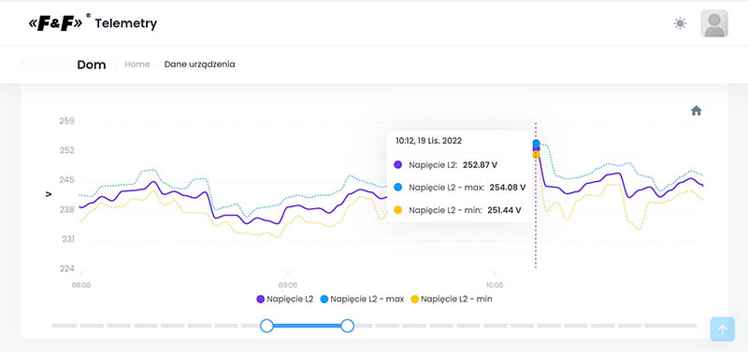Click the F&F Telemetry logo
This screenshot has width=748, height=352.
click(93, 22)
